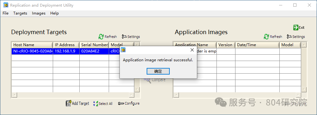
Task: Refresh the Deployment Targets list
Action: [x=107, y=37]
